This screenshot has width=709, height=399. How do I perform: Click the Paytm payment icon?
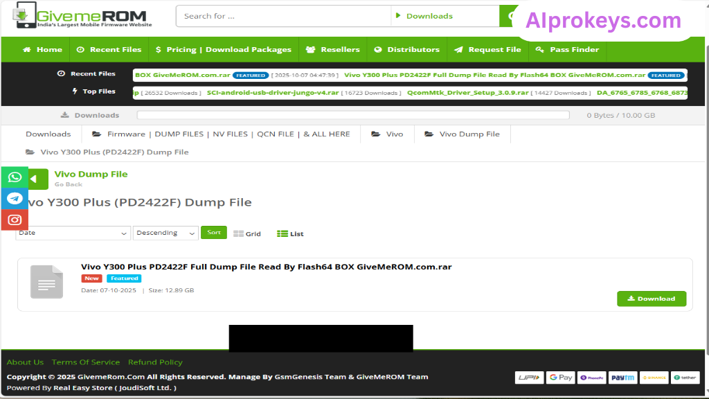tap(622, 378)
